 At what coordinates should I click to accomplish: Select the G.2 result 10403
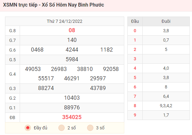point(72,98)
